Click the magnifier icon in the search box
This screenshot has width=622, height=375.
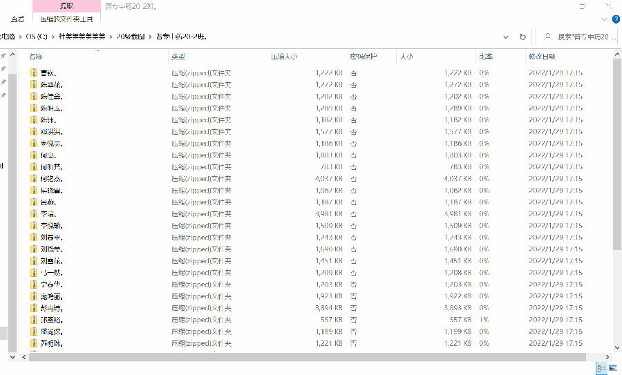(x=547, y=37)
